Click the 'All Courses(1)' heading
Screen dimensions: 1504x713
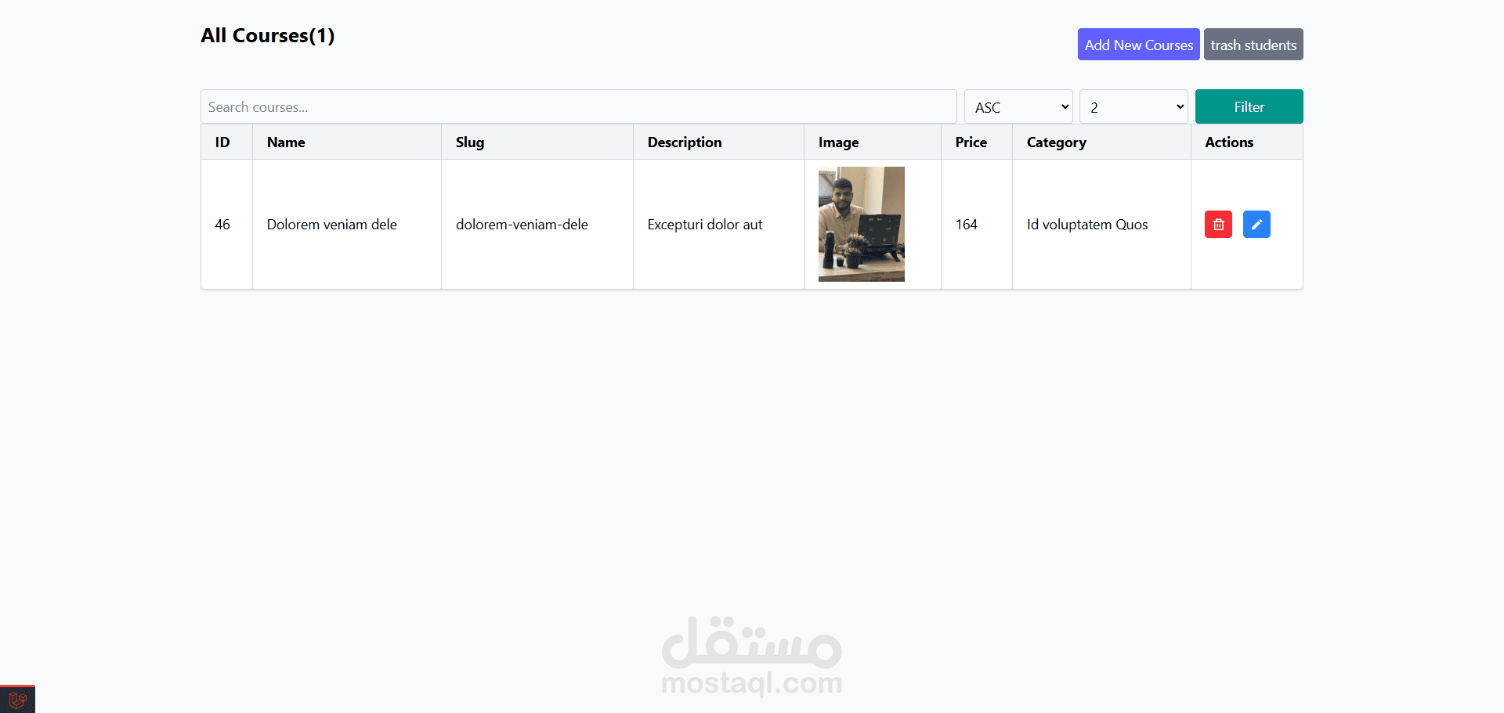(x=268, y=36)
